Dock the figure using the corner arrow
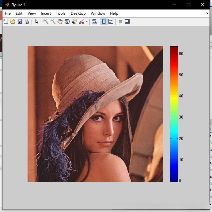The width and height of the screenshot is (212, 212). coord(207,13)
